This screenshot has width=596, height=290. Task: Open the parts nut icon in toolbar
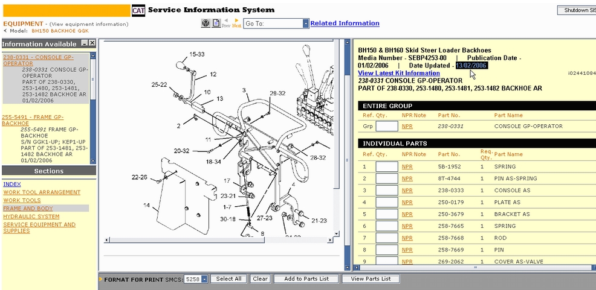(206, 24)
